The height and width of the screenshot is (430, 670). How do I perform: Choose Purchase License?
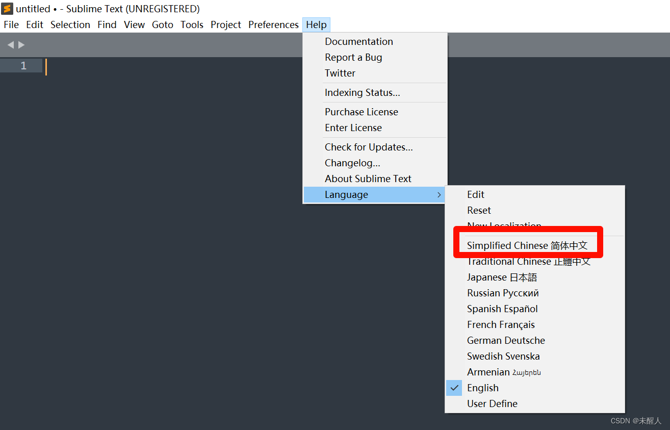[375, 112]
